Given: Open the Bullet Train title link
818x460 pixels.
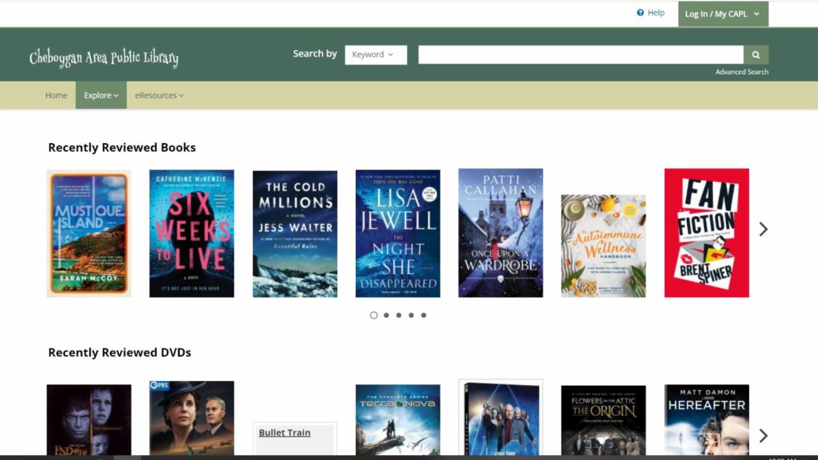Looking at the screenshot, I should tap(284, 433).
